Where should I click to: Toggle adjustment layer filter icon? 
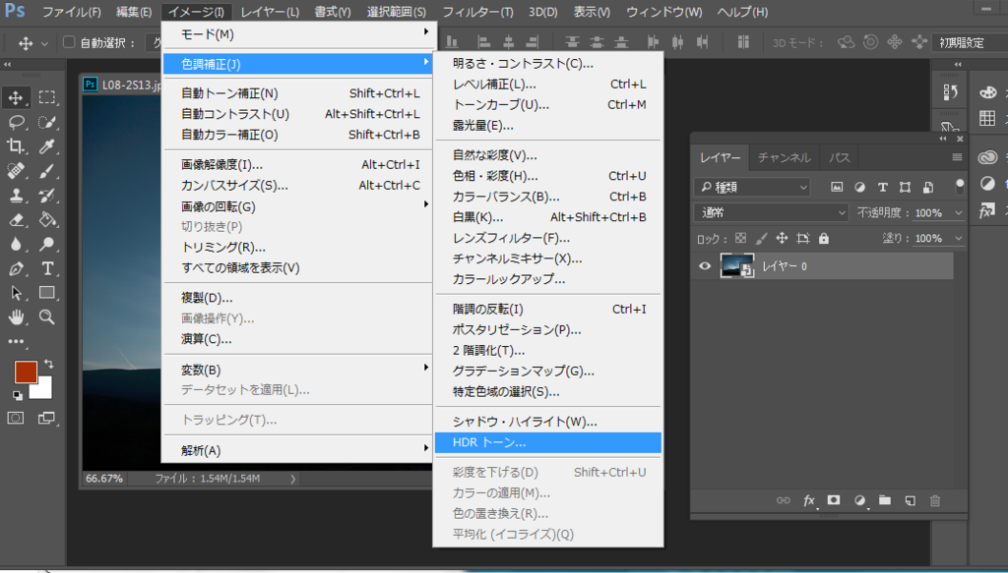(x=859, y=188)
